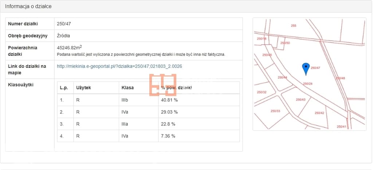Click the Link do działki na mapie label
373x170 pixels.
tap(27, 70)
